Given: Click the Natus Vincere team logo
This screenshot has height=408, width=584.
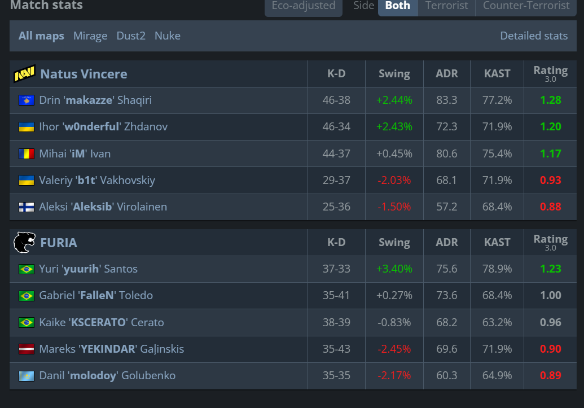Looking at the screenshot, I should point(24,74).
